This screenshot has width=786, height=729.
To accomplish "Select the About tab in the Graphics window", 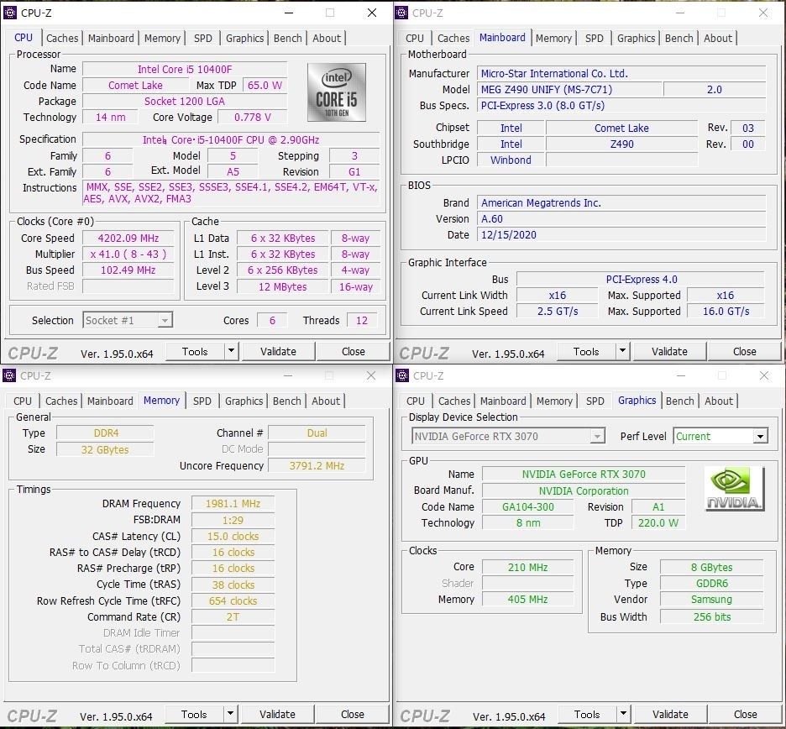I will (x=719, y=401).
